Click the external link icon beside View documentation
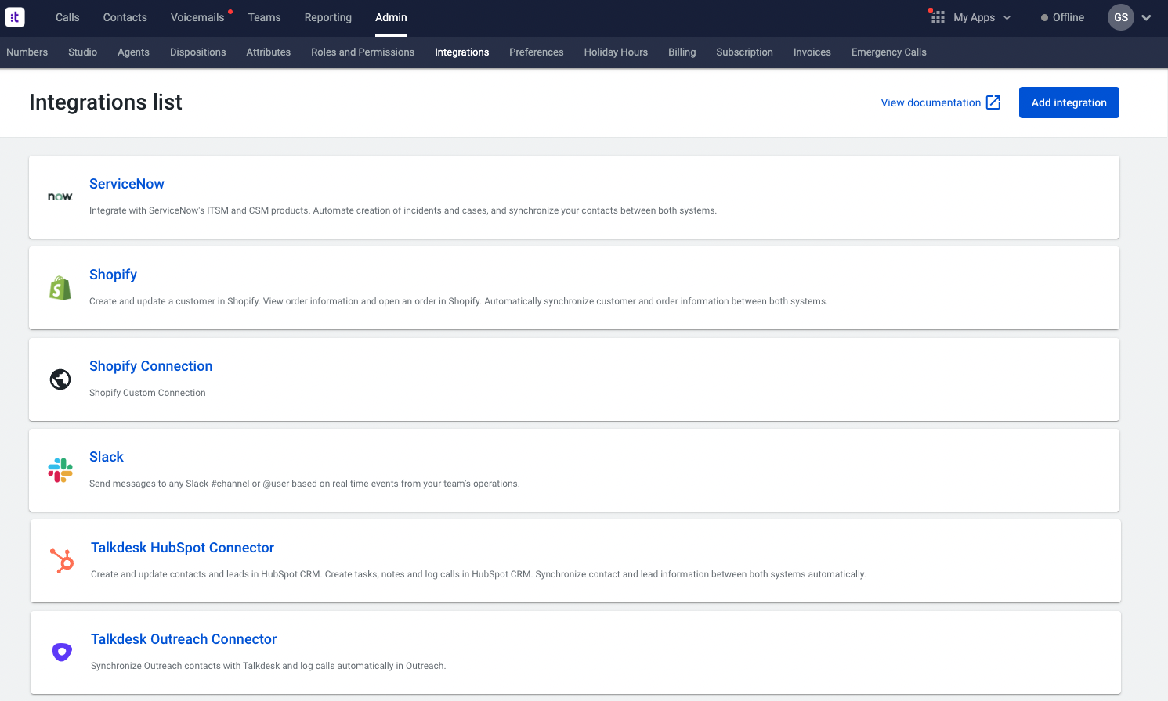This screenshot has width=1168, height=701. point(993,102)
